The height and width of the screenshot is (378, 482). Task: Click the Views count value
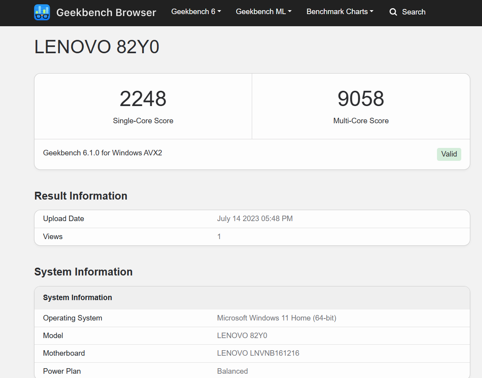(x=219, y=237)
